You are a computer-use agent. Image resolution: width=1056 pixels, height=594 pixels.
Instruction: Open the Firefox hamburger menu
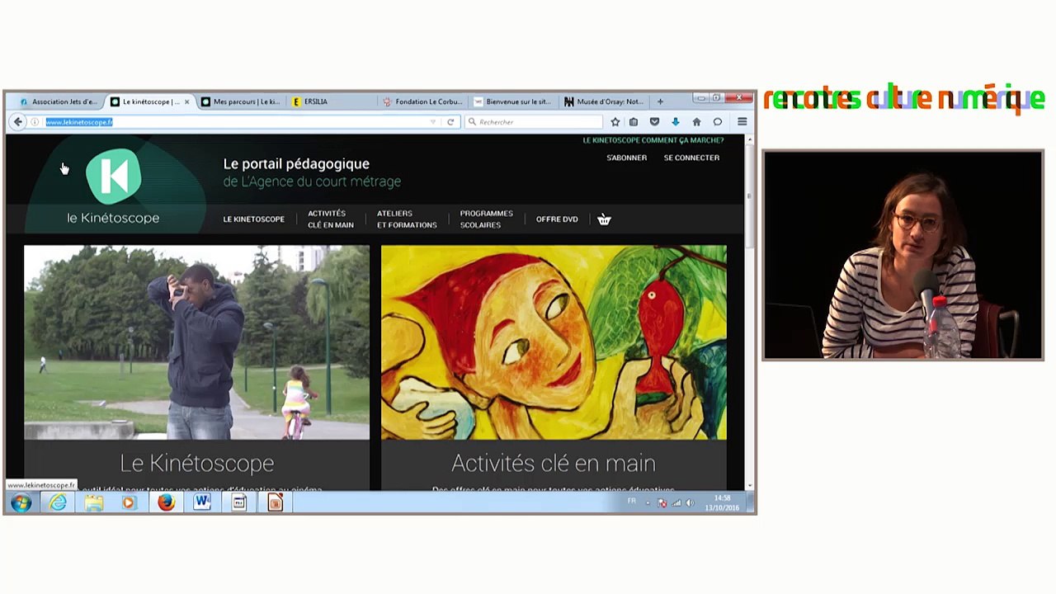click(x=742, y=122)
